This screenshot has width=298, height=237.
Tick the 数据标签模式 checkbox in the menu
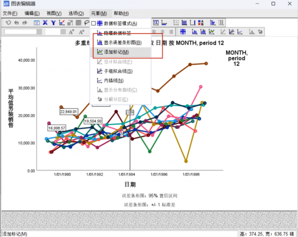point(93,23)
